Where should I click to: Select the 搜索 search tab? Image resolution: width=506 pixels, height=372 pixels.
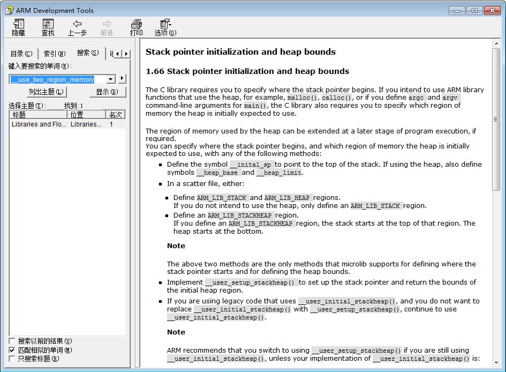(x=88, y=53)
